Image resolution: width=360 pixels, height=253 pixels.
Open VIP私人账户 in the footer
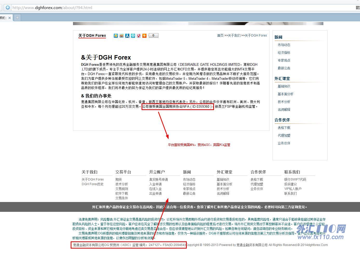[293, 189]
